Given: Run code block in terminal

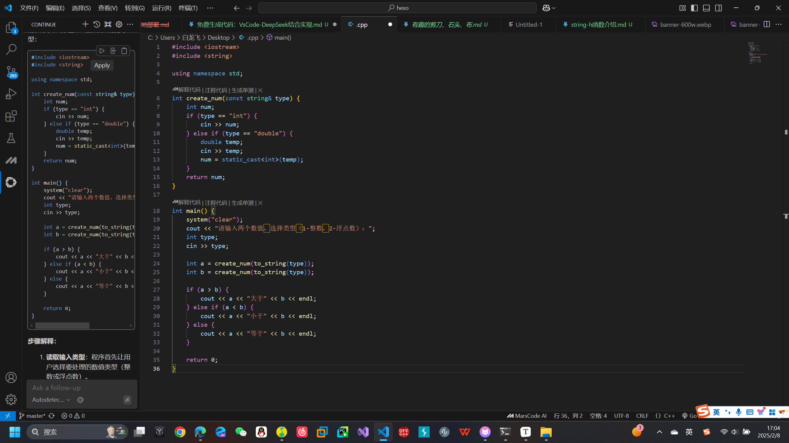Looking at the screenshot, I should [x=102, y=51].
